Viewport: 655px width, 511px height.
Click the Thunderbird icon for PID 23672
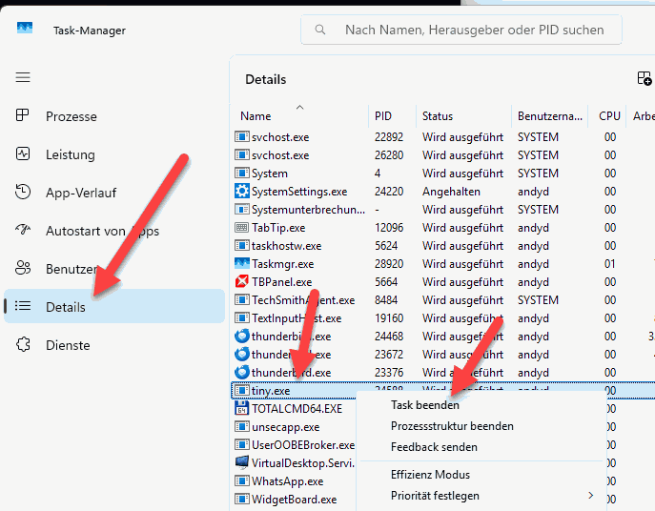(242, 354)
